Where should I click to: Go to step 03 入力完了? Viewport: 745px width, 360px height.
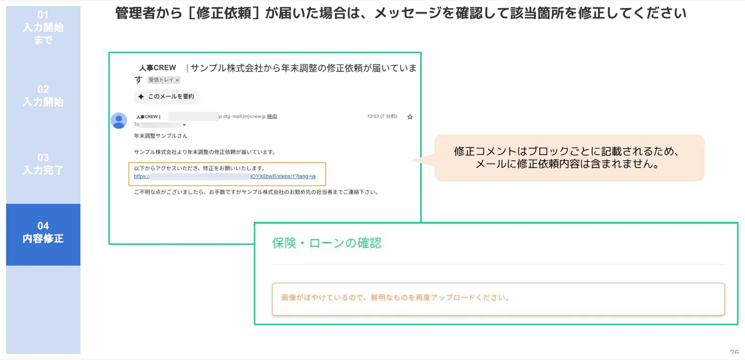(43, 164)
